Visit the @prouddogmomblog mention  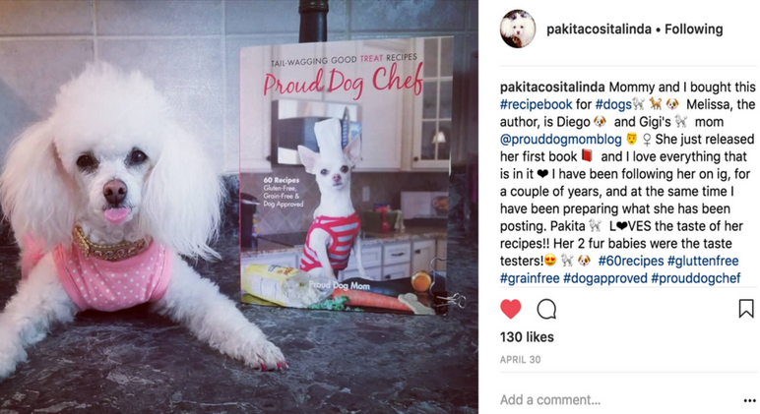click(x=561, y=140)
